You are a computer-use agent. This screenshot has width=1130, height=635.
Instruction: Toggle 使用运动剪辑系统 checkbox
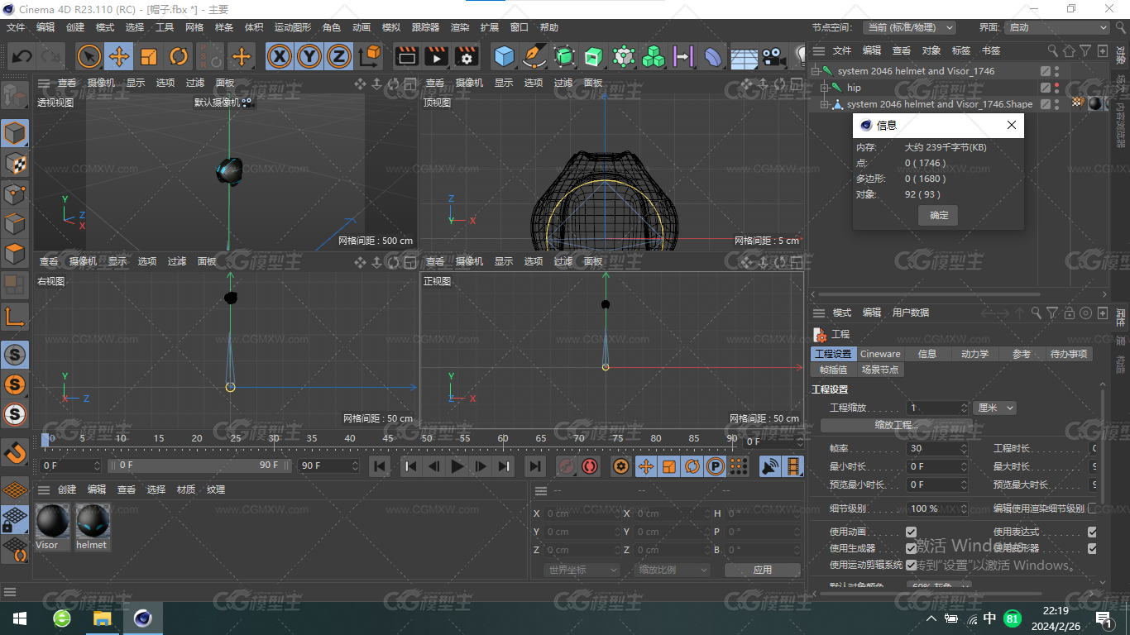coord(912,565)
